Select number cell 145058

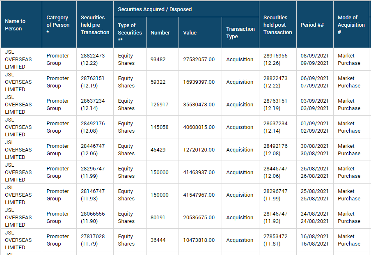pos(163,127)
